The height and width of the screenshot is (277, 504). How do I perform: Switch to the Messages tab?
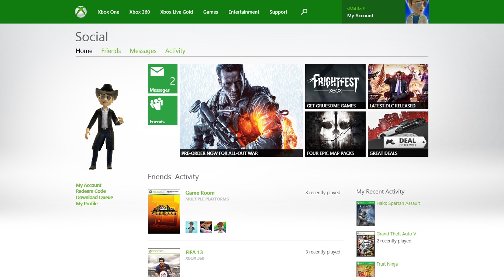click(143, 51)
